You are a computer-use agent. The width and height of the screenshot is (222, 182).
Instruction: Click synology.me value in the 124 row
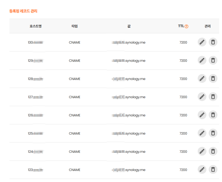click(x=129, y=152)
